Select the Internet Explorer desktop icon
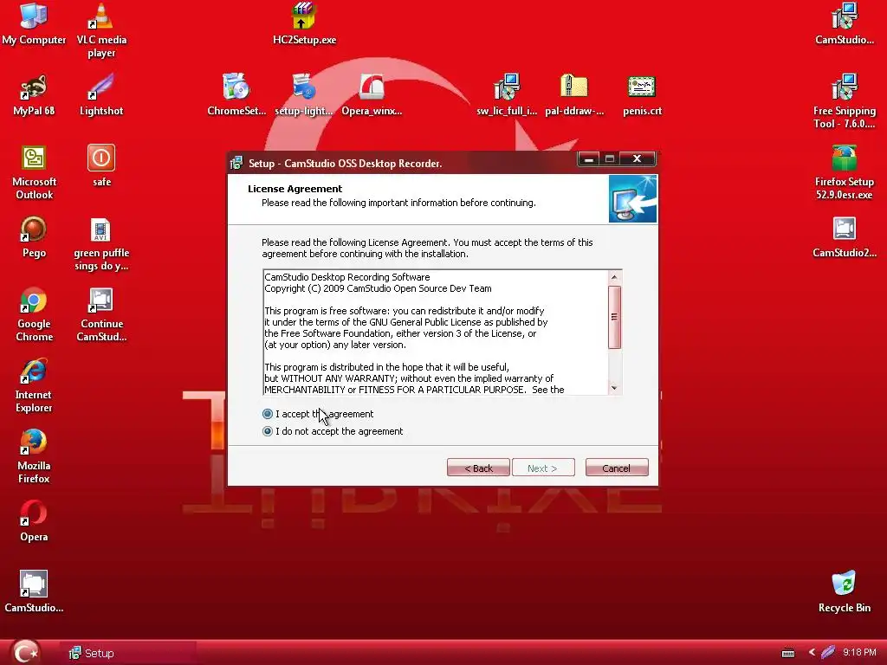Screen dimensions: 887x665 coord(34,385)
